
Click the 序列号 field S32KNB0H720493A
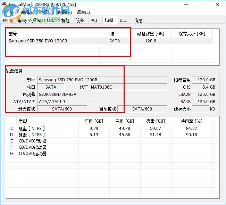point(102,95)
